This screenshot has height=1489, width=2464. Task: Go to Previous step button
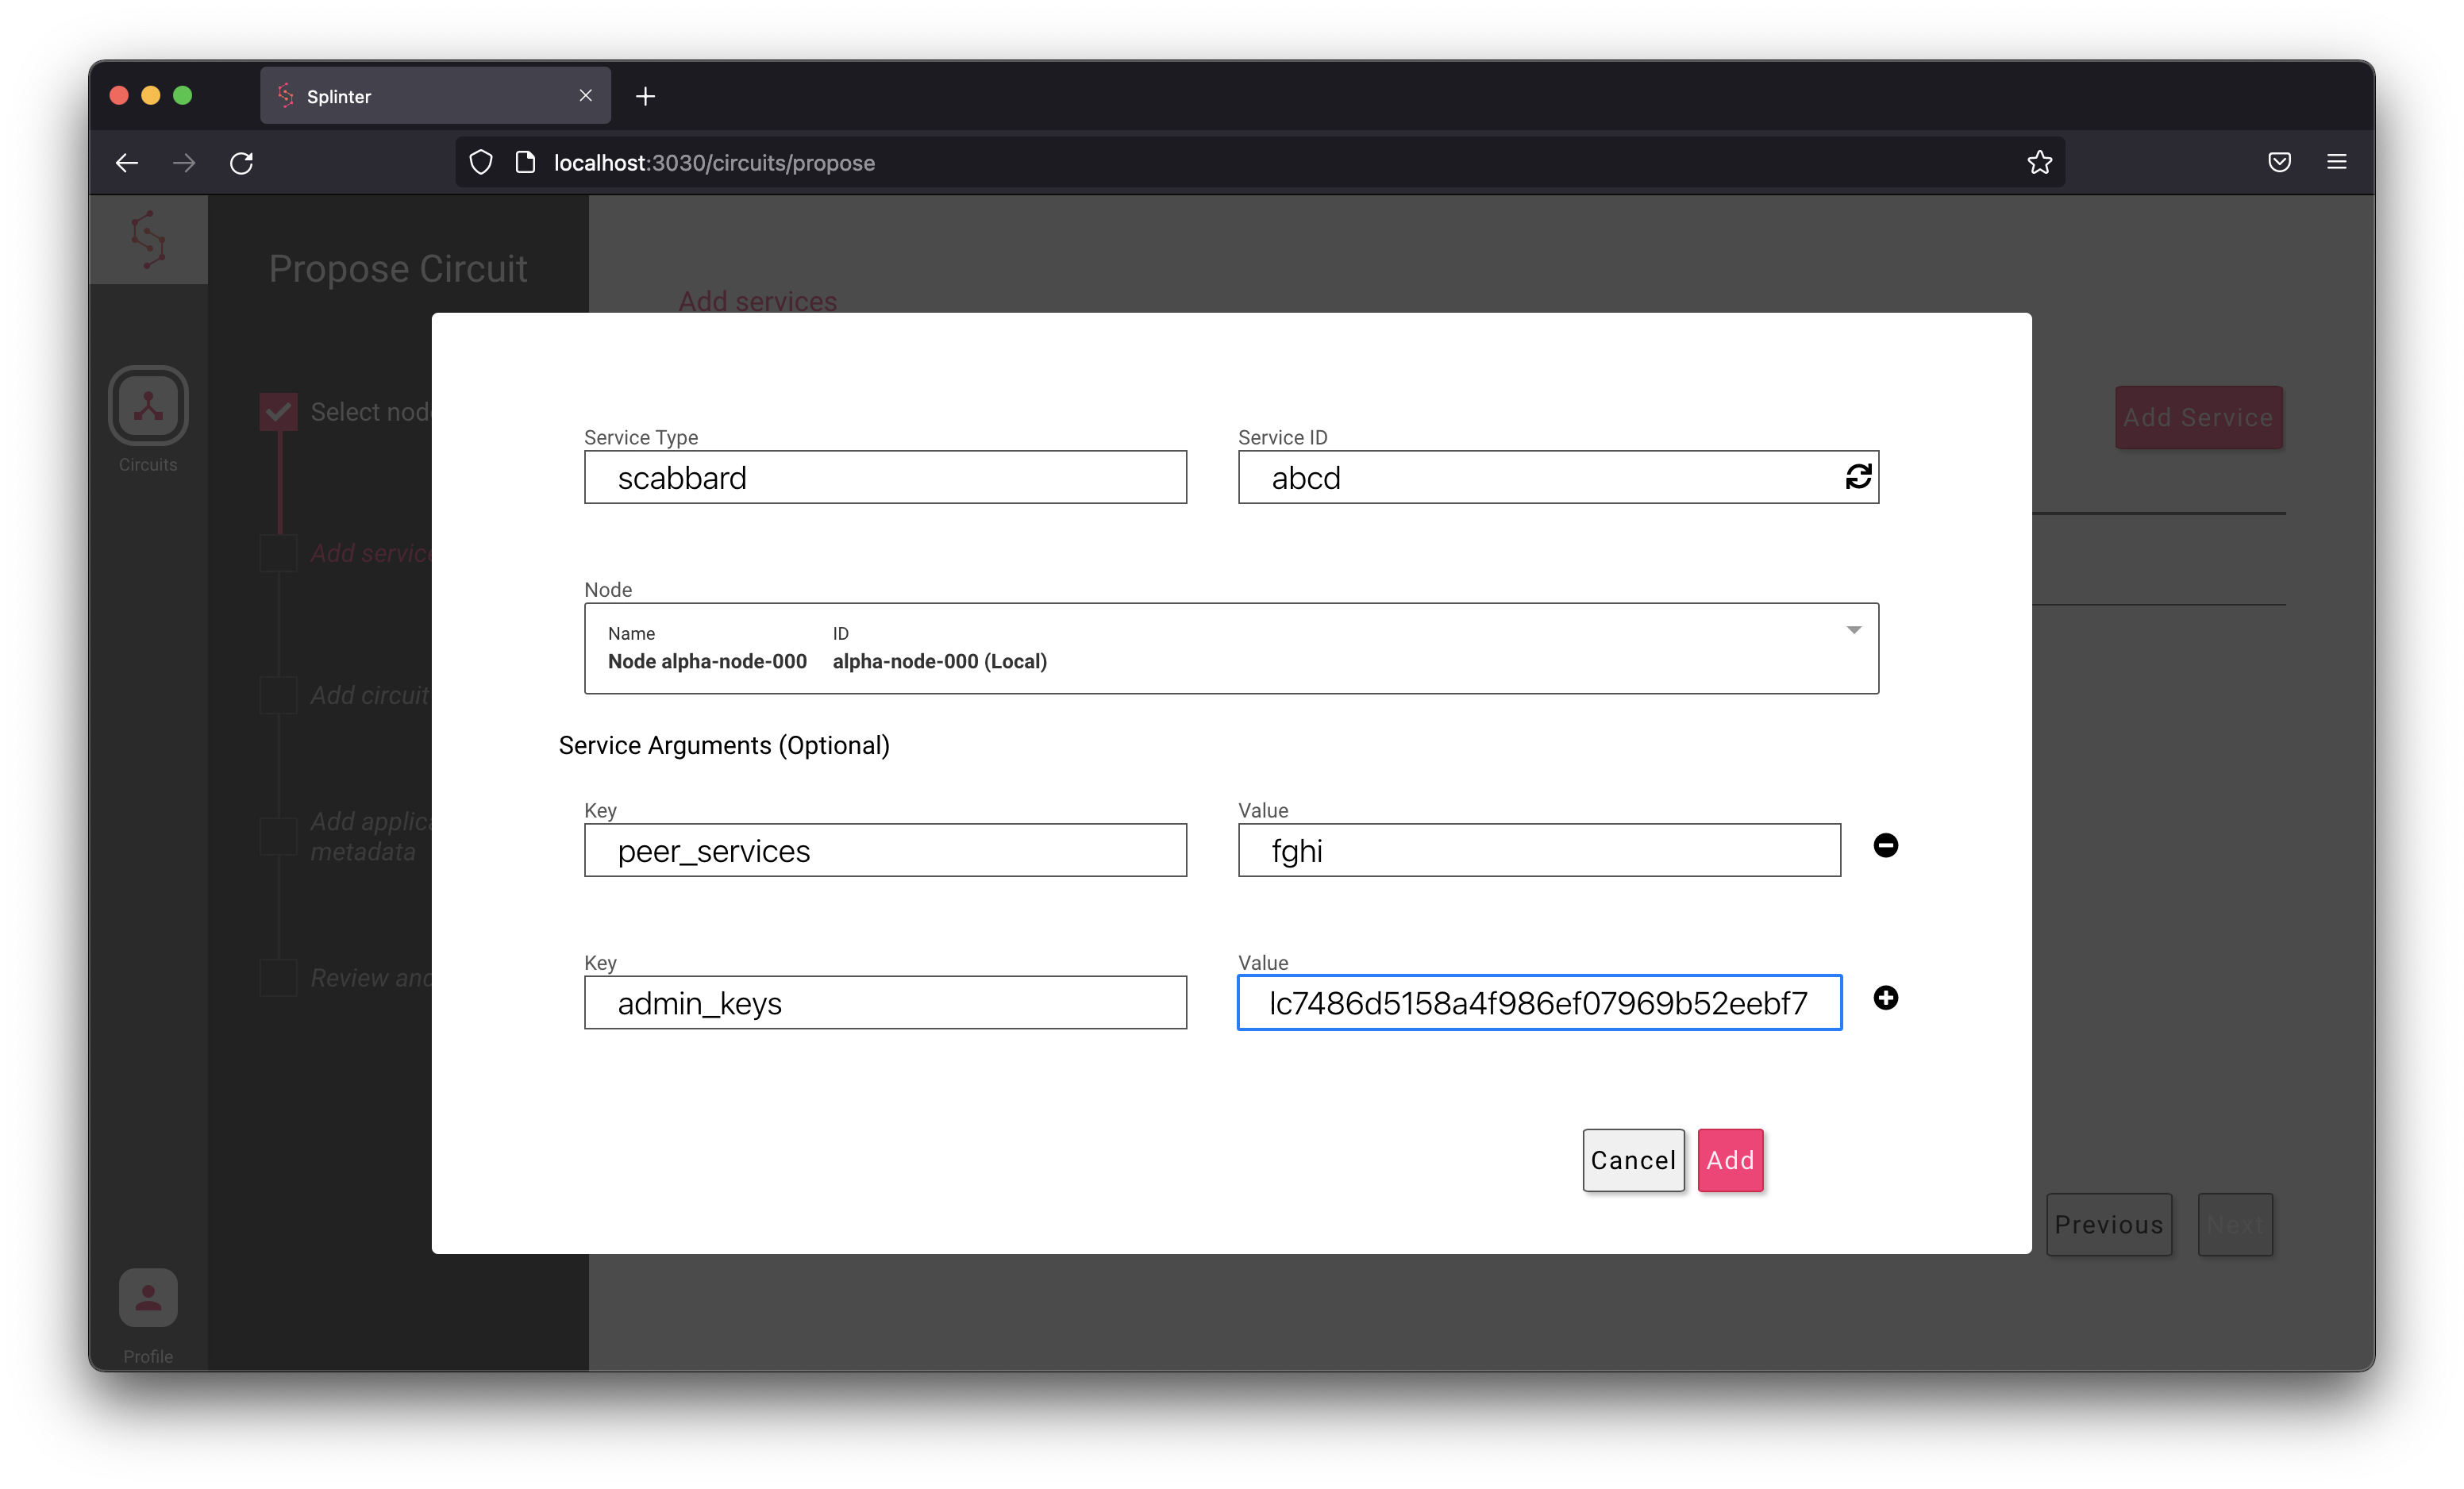tap(2109, 1224)
